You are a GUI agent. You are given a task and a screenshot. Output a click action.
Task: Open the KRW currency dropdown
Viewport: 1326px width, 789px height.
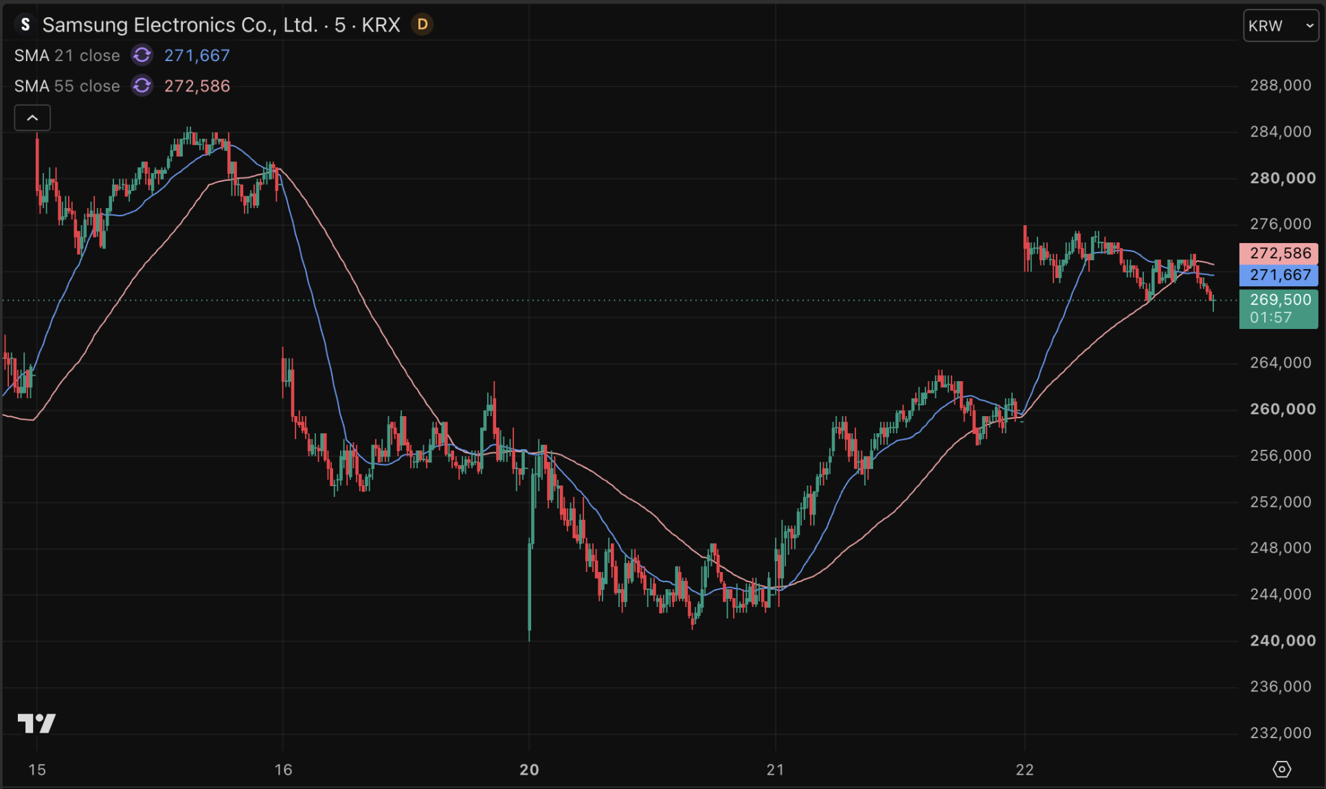pos(1281,26)
